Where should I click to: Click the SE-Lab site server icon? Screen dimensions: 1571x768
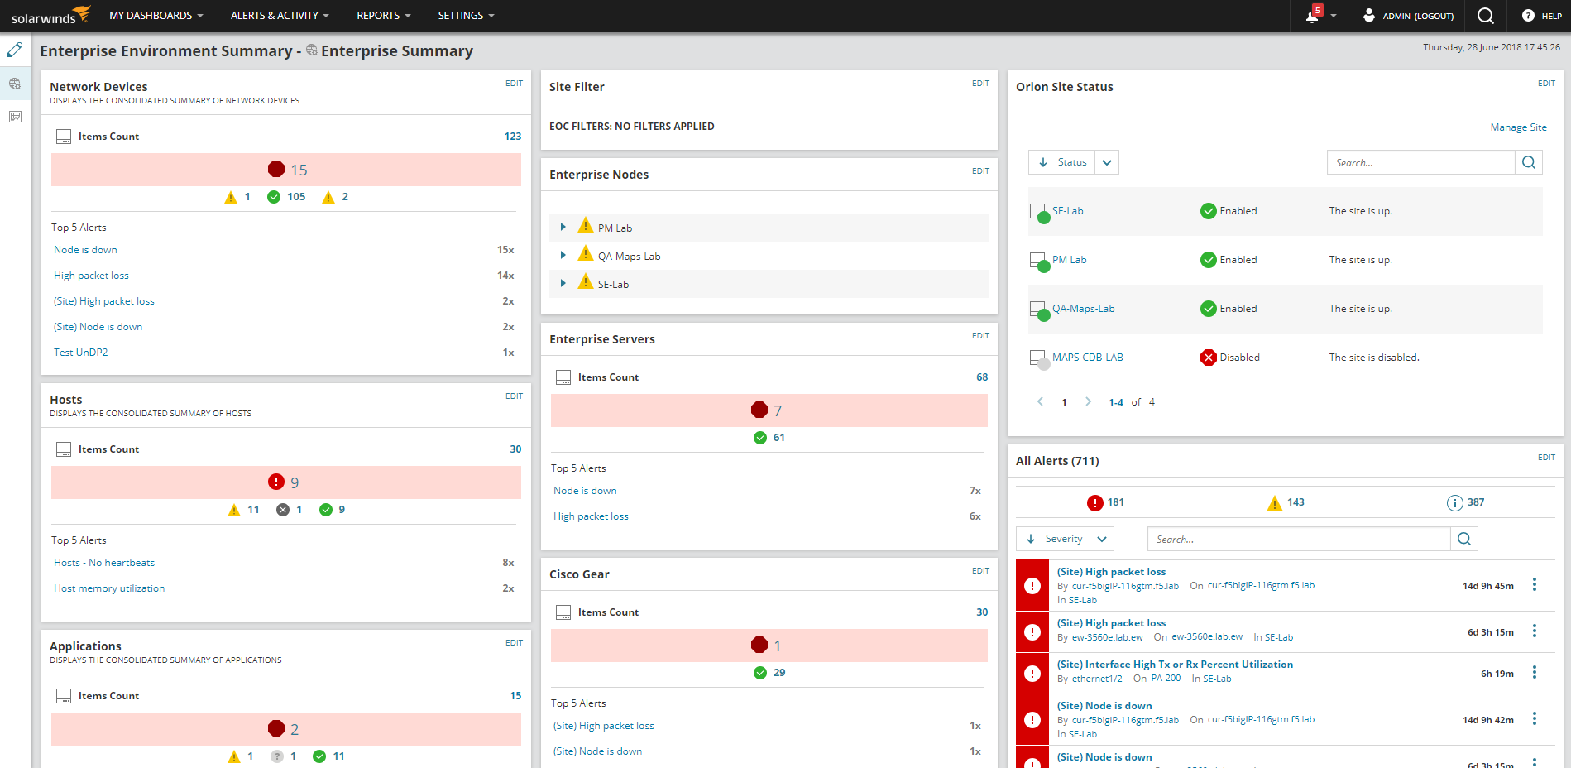pos(1039,213)
